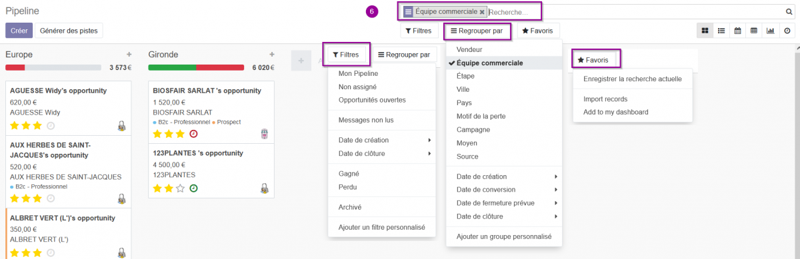The image size is (800, 259).
Task: Remove the Équipe commerciale search facet
Action: [x=482, y=12]
